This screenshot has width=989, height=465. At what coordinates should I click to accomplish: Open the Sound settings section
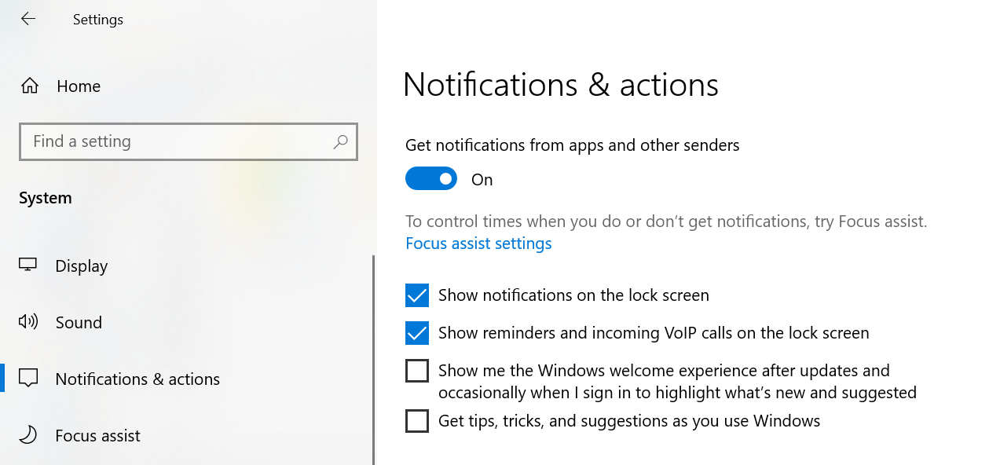[78, 322]
